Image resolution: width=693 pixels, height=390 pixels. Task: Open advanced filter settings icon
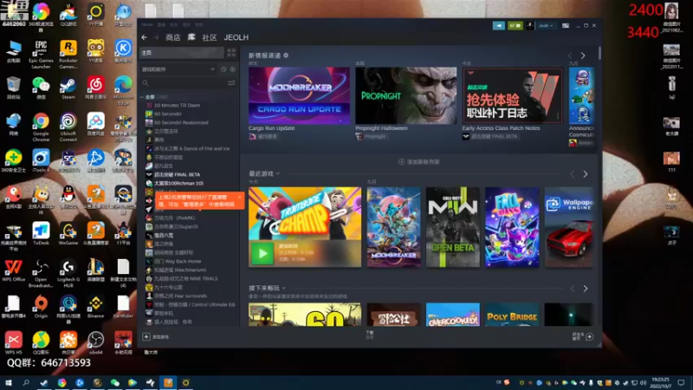pos(231,82)
